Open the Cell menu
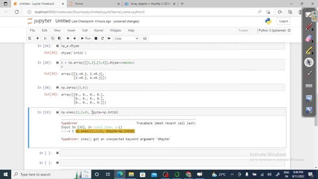The image size is (318, 179). pos(84,30)
